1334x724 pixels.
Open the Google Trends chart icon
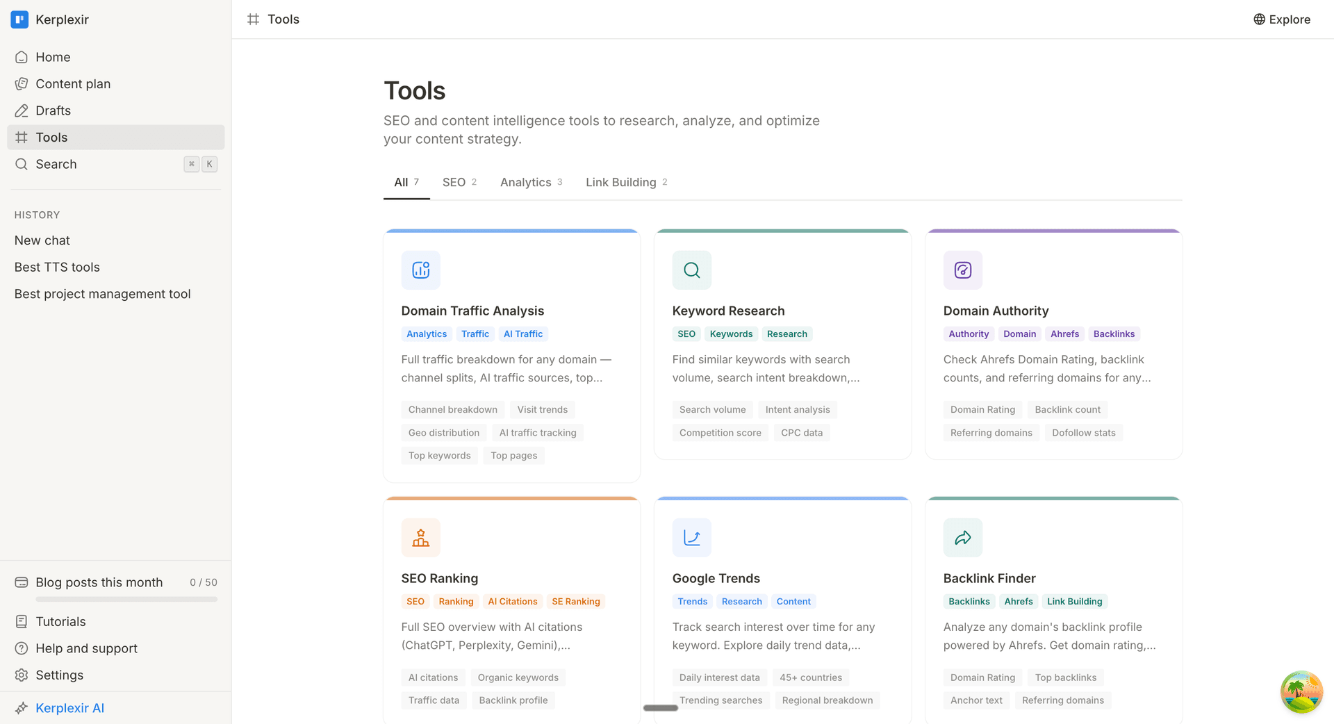pos(691,537)
